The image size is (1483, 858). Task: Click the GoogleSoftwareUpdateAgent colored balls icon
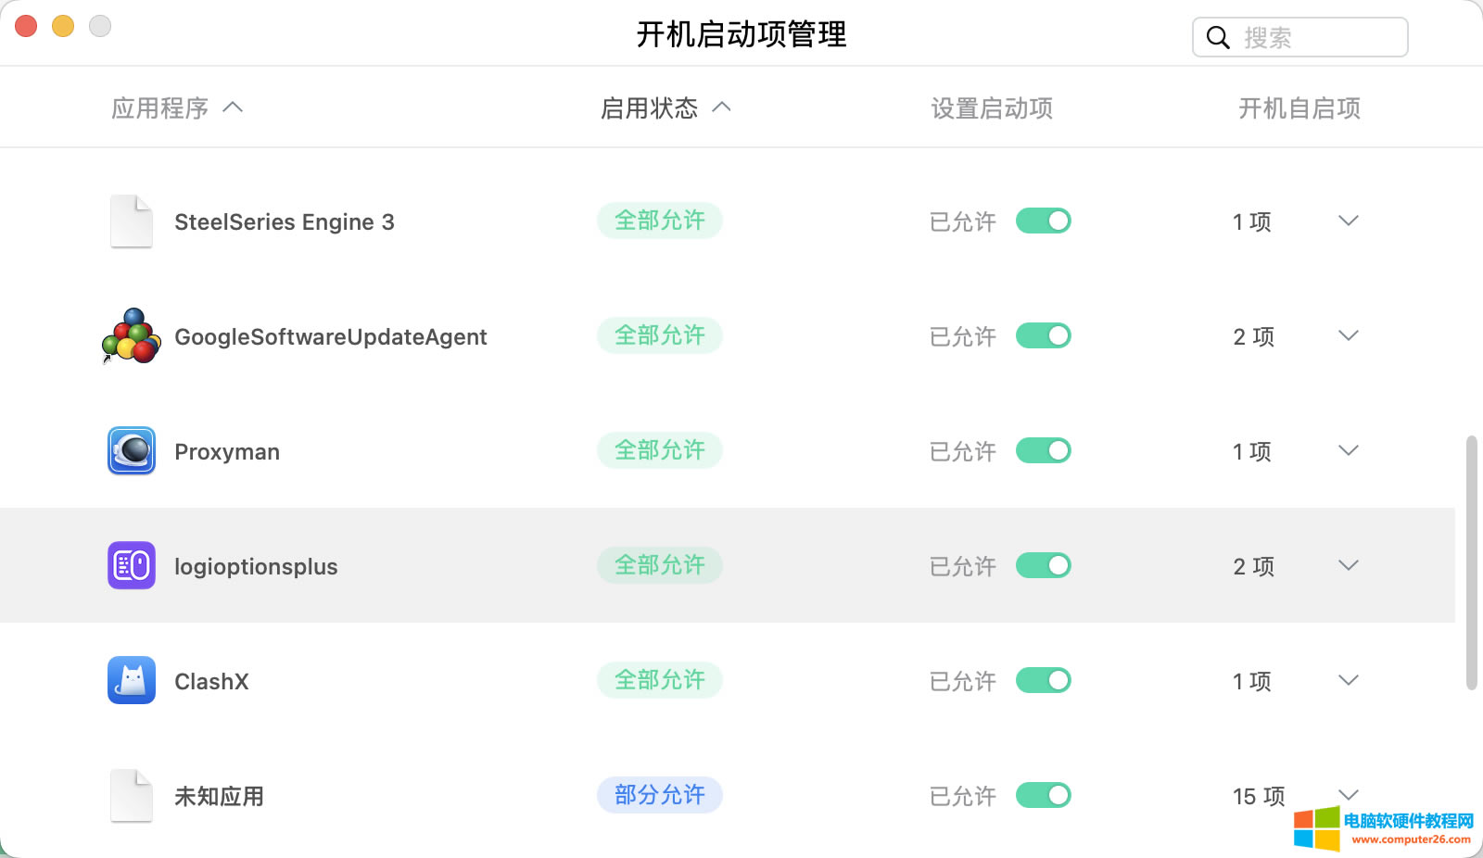pos(131,336)
